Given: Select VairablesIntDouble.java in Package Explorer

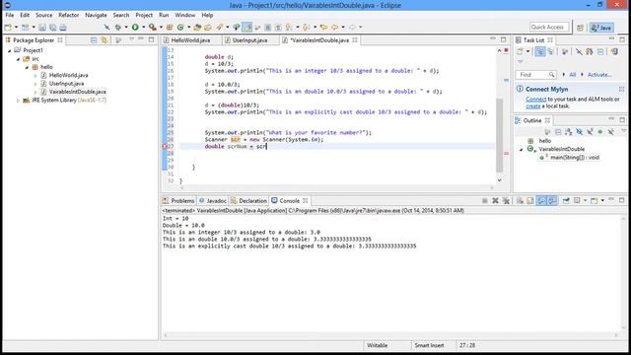Looking at the screenshot, I should (77, 92).
